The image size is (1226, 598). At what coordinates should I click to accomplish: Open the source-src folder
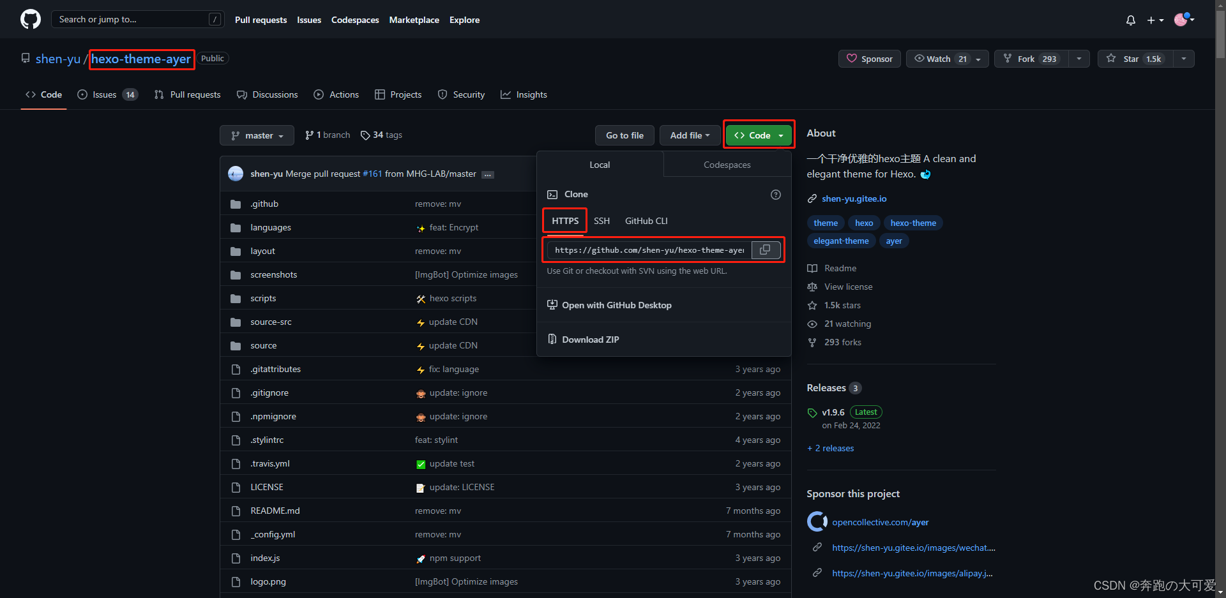coord(271,322)
